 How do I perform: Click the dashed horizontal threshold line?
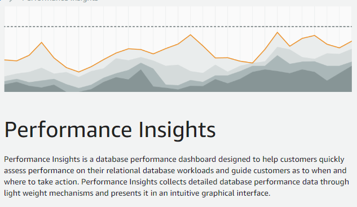coord(178,27)
